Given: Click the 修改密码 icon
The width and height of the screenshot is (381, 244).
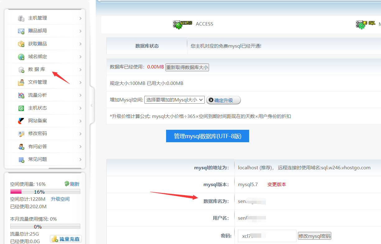Looking at the screenshot, I should click(21, 134).
